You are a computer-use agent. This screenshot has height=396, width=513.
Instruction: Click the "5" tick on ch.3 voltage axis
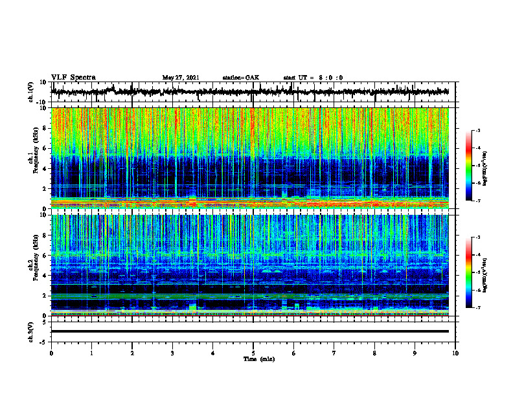tap(45, 322)
